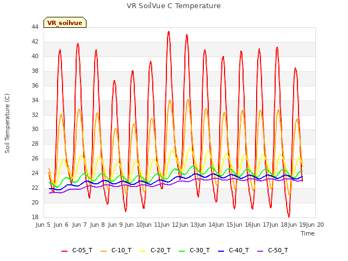The width and height of the screenshot is (348, 261).
Task: Click the 24 y-axis tick label
Action: (35, 173)
